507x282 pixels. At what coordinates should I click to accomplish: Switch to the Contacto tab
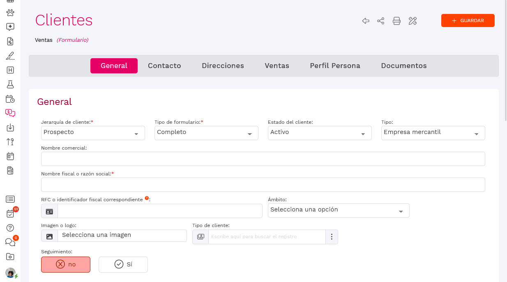pos(164,66)
